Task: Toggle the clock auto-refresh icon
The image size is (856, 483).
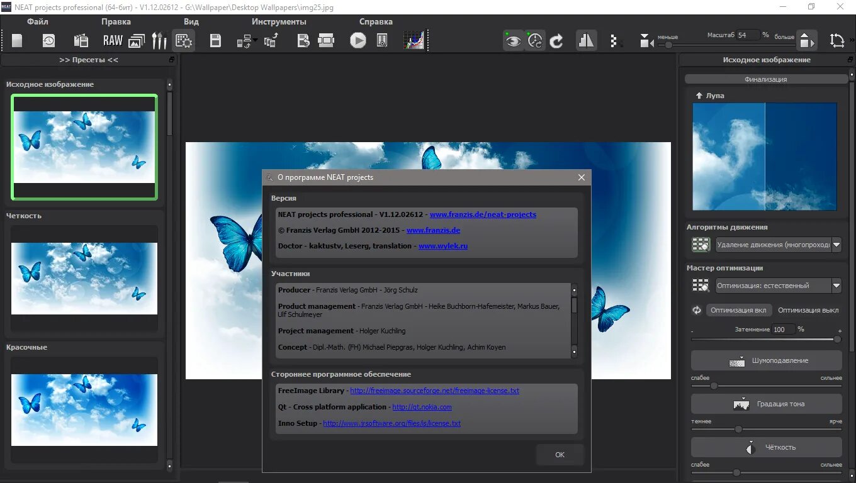Action: pos(535,41)
